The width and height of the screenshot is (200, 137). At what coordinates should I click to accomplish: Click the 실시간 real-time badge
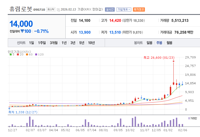[x=110, y=10]
